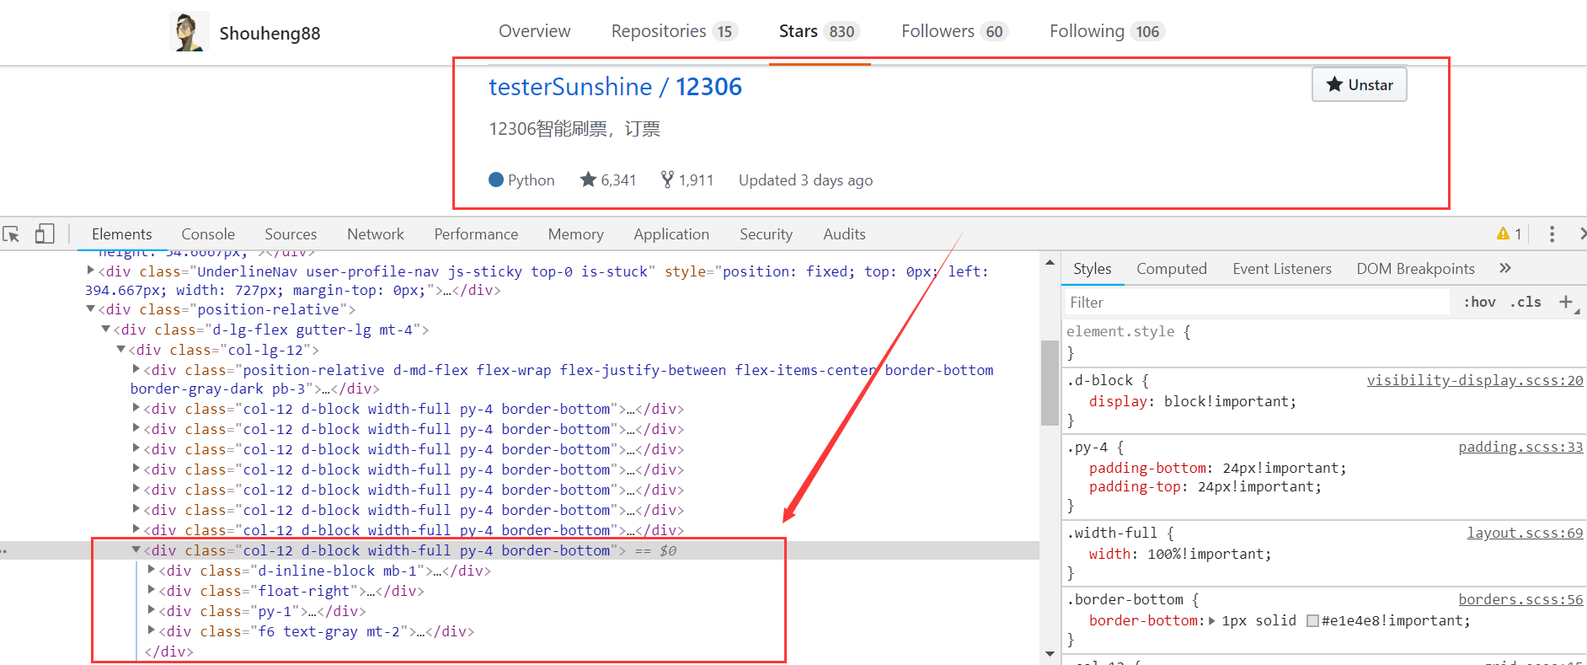Open the Performance panel

point(476,234)
